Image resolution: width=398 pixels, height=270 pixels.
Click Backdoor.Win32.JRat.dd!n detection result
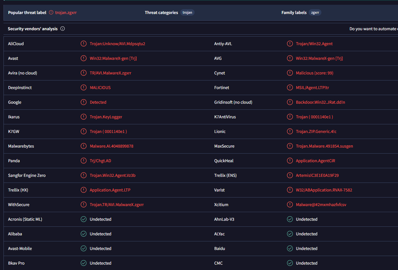pos(320,102)
